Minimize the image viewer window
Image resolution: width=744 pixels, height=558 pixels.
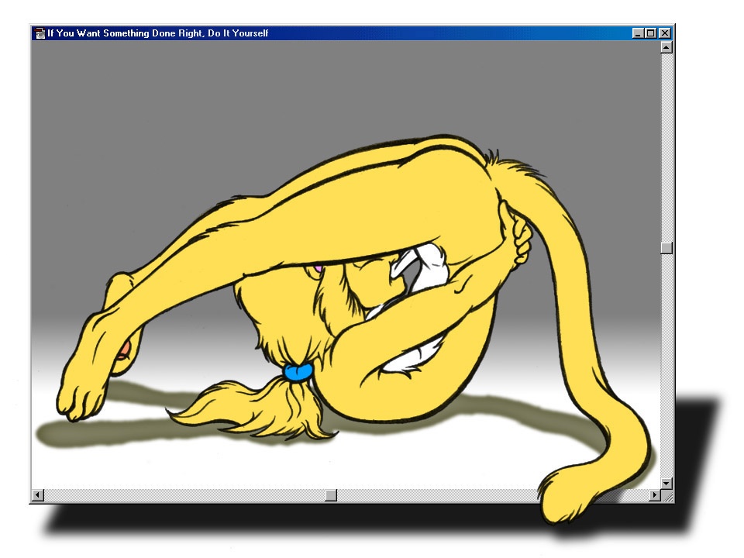(638, 33)
